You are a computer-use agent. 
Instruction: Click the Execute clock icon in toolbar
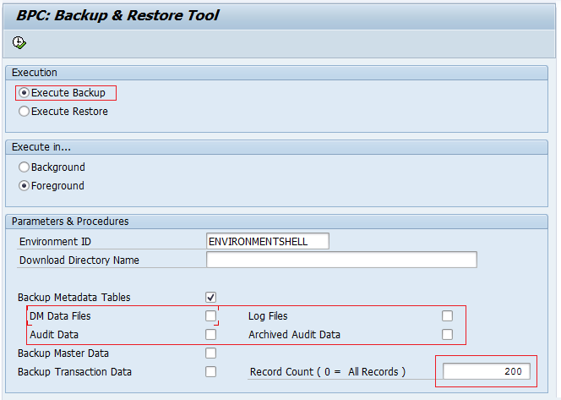19,43
